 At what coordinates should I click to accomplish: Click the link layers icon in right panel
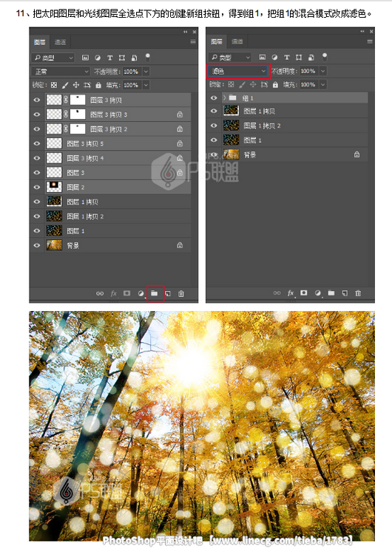coord(277,293)
